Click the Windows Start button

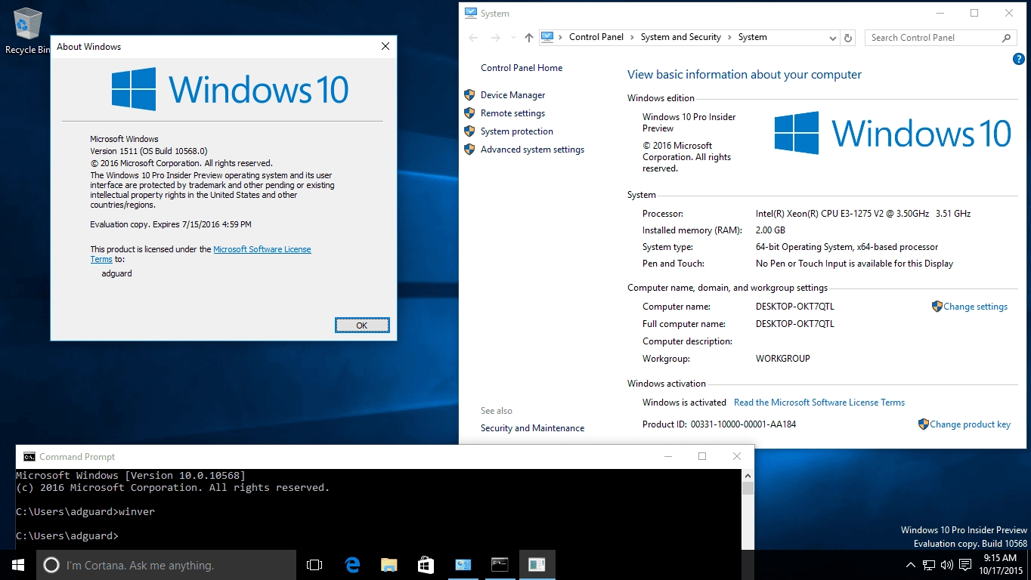[x=18, y=565]
